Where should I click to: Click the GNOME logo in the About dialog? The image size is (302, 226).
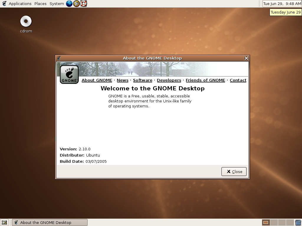coord(69,74)
